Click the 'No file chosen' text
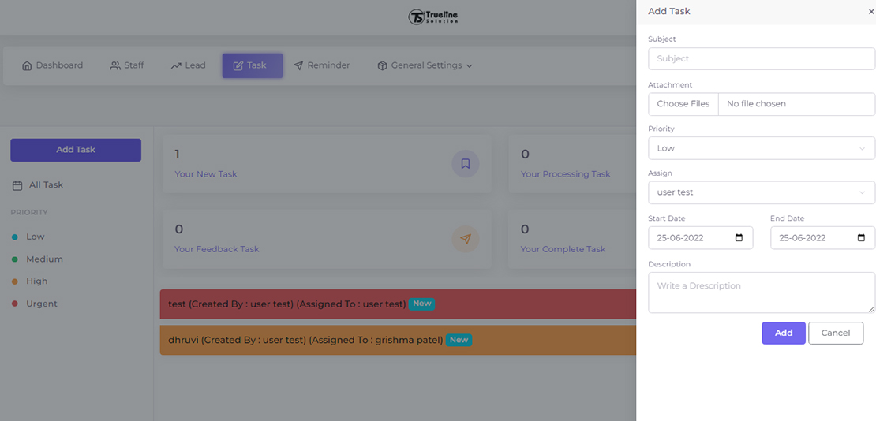Image resolution: width=876 pixels, height=421 pixels. point(757,104)
